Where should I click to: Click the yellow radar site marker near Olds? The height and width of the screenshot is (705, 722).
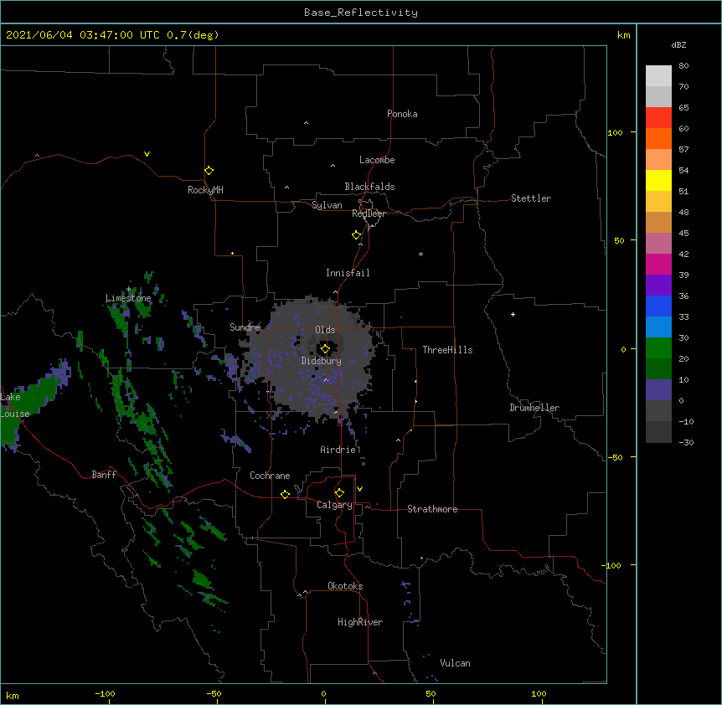(325, 349)
